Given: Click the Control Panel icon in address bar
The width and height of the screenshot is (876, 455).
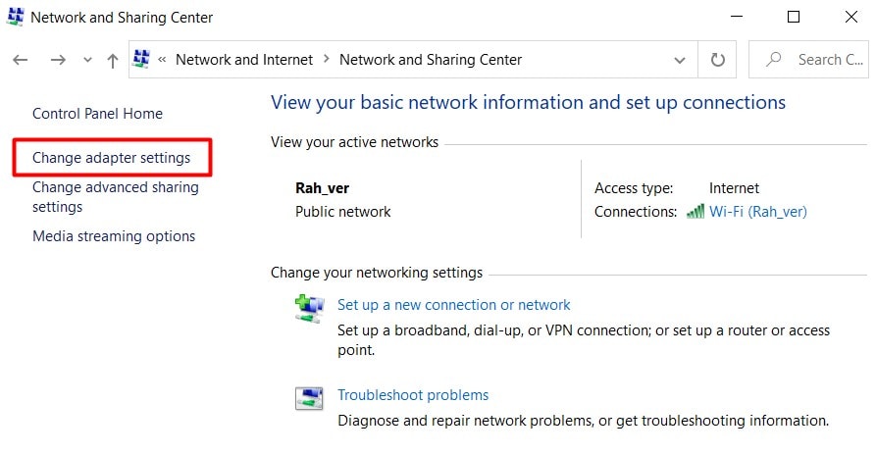Looking at the screenshot, I should (x=141, y=59).
